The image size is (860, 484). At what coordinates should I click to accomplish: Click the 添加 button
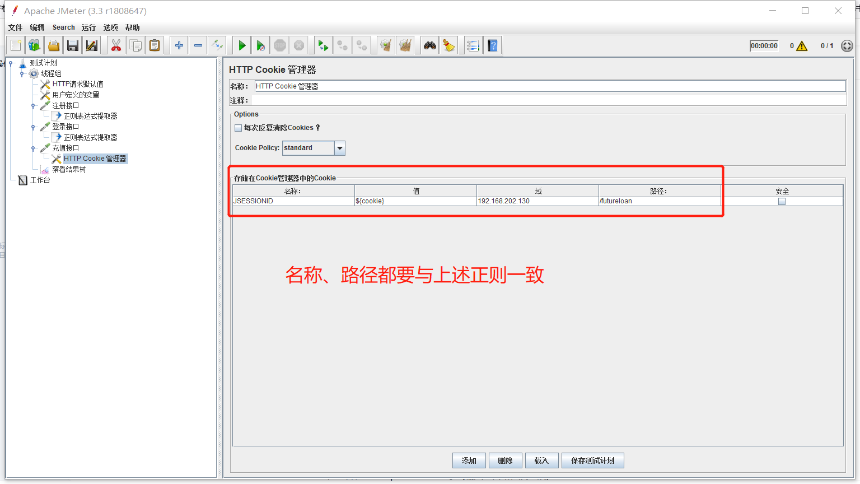point(469,460)
